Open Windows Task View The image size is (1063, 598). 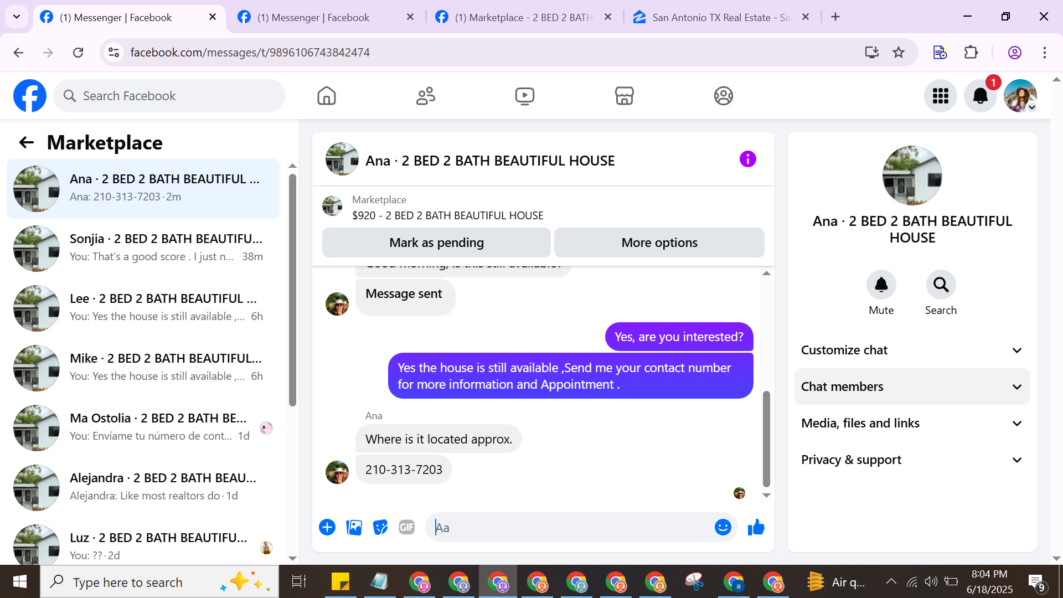[298, 581]
